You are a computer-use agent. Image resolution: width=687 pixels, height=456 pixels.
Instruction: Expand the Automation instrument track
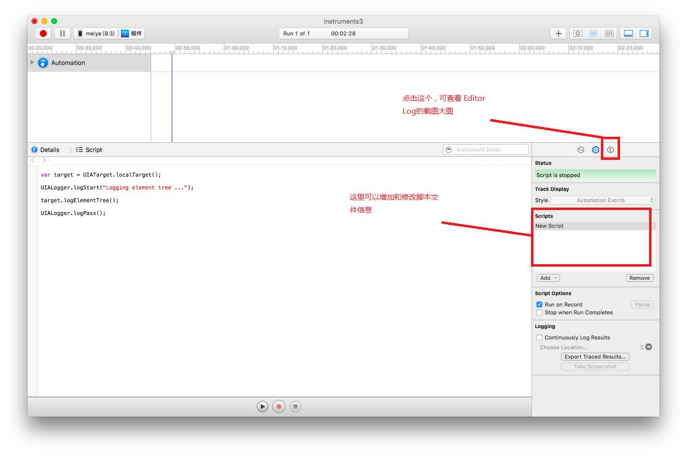point(32,62)
